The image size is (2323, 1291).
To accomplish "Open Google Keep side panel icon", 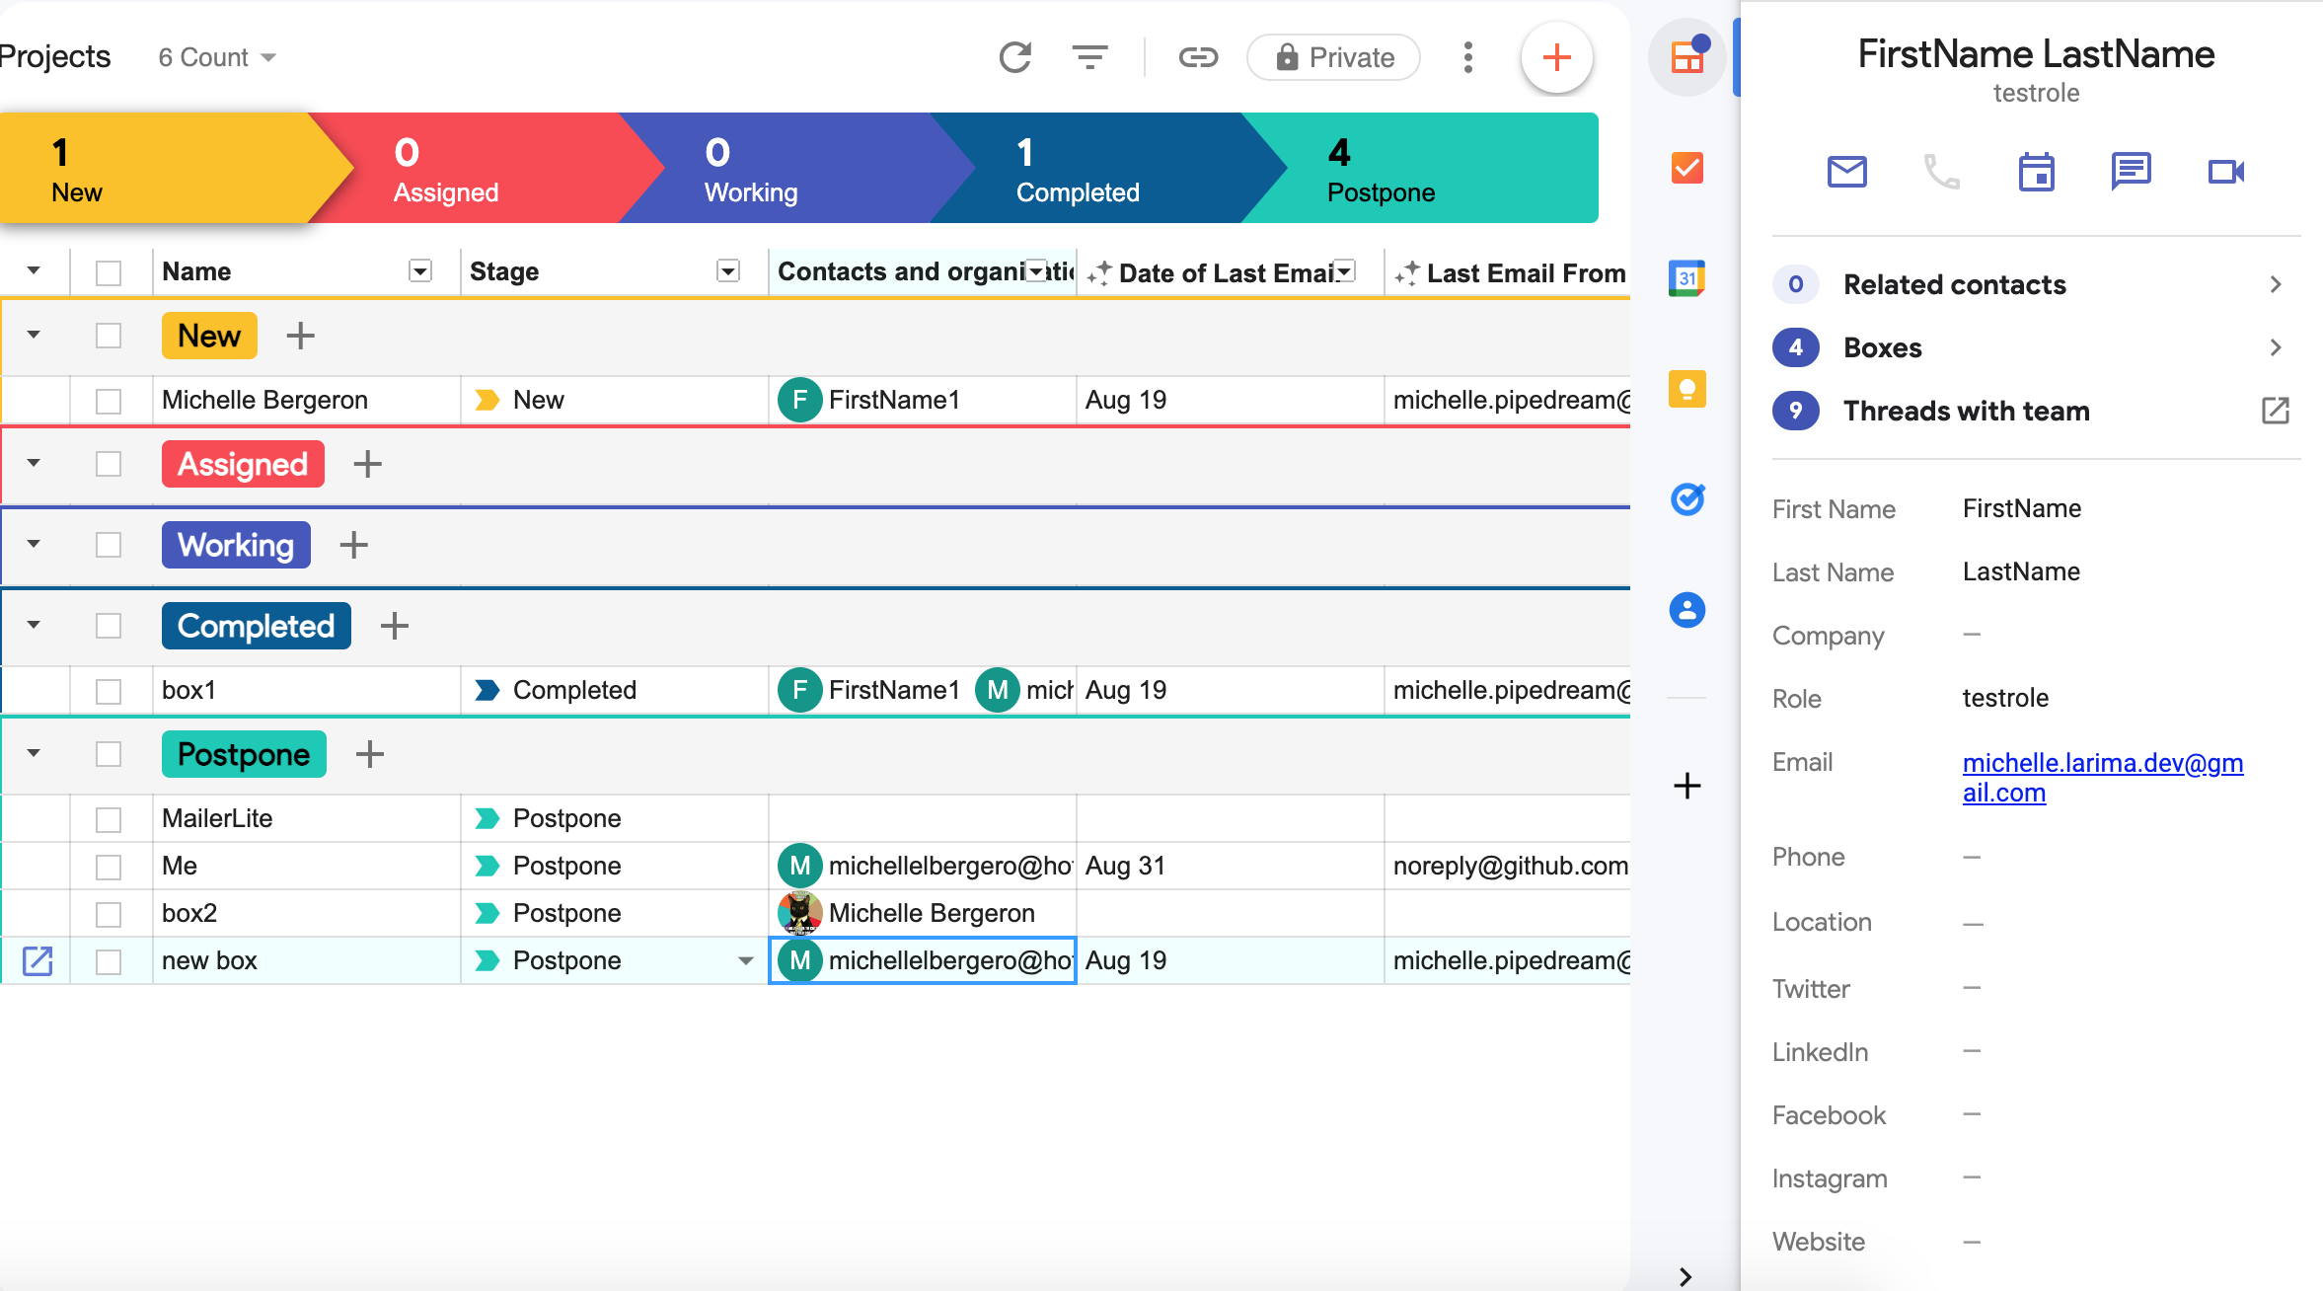I will [1687, 389].
